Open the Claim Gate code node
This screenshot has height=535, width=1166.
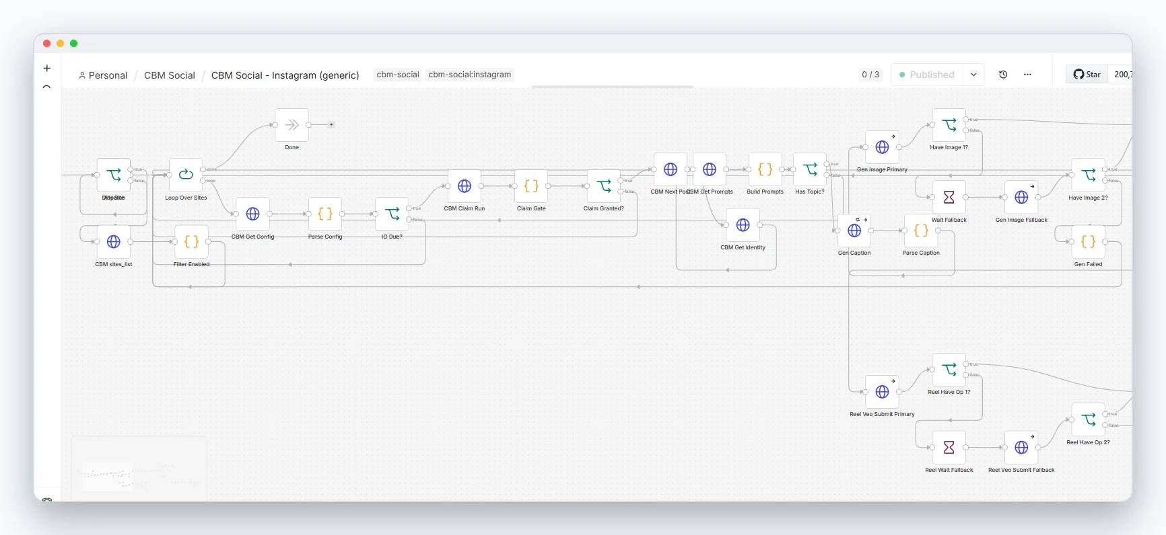(531, 186)
